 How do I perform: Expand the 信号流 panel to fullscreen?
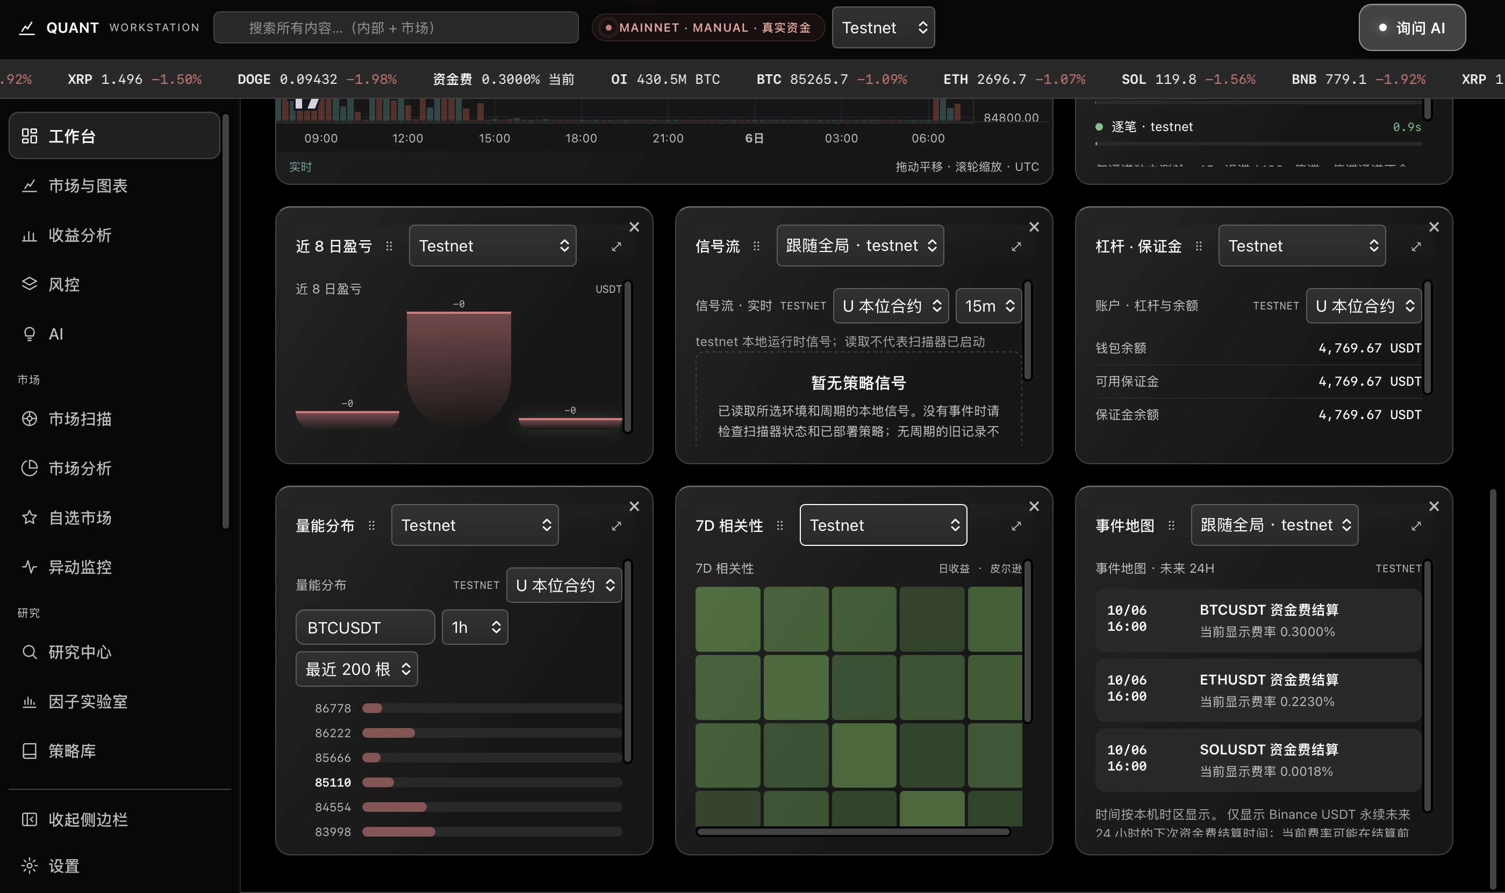point(1016,247)
